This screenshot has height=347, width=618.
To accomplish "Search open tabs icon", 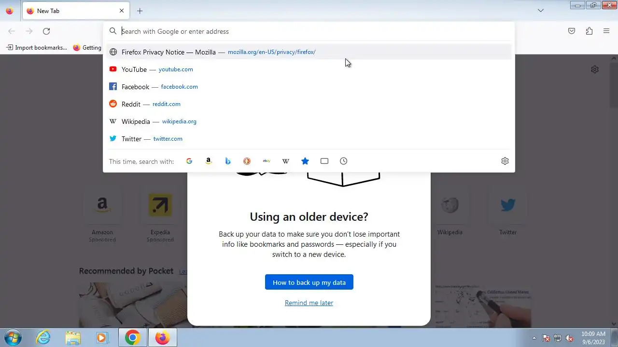I will (324, 161).
